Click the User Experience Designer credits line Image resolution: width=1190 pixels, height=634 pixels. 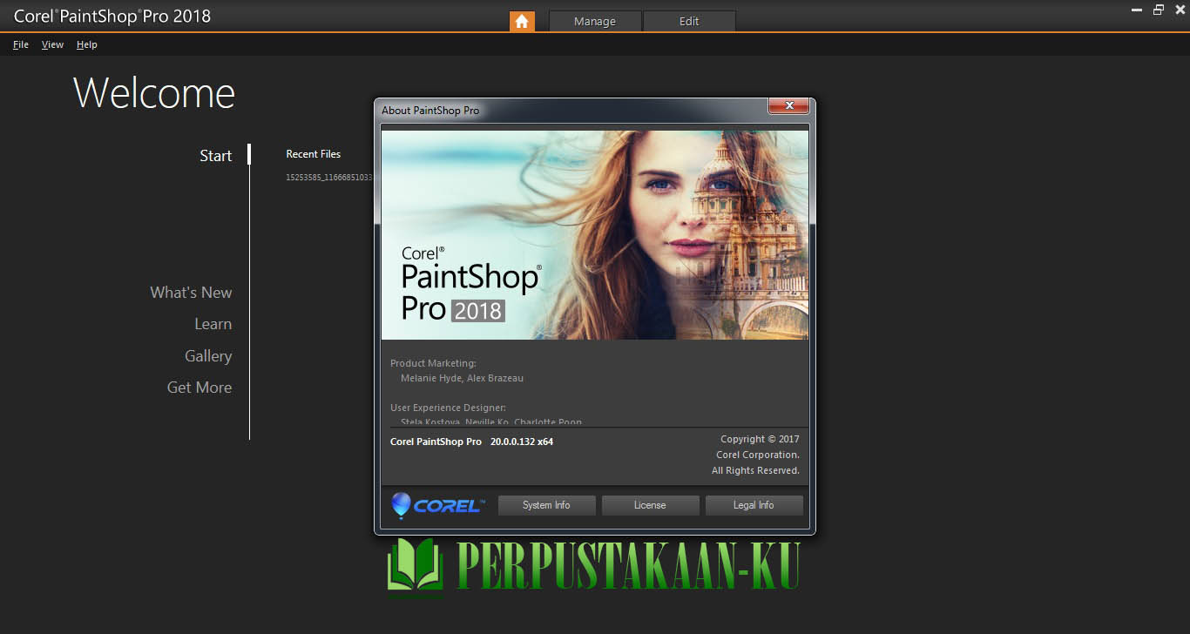point(448,408)
